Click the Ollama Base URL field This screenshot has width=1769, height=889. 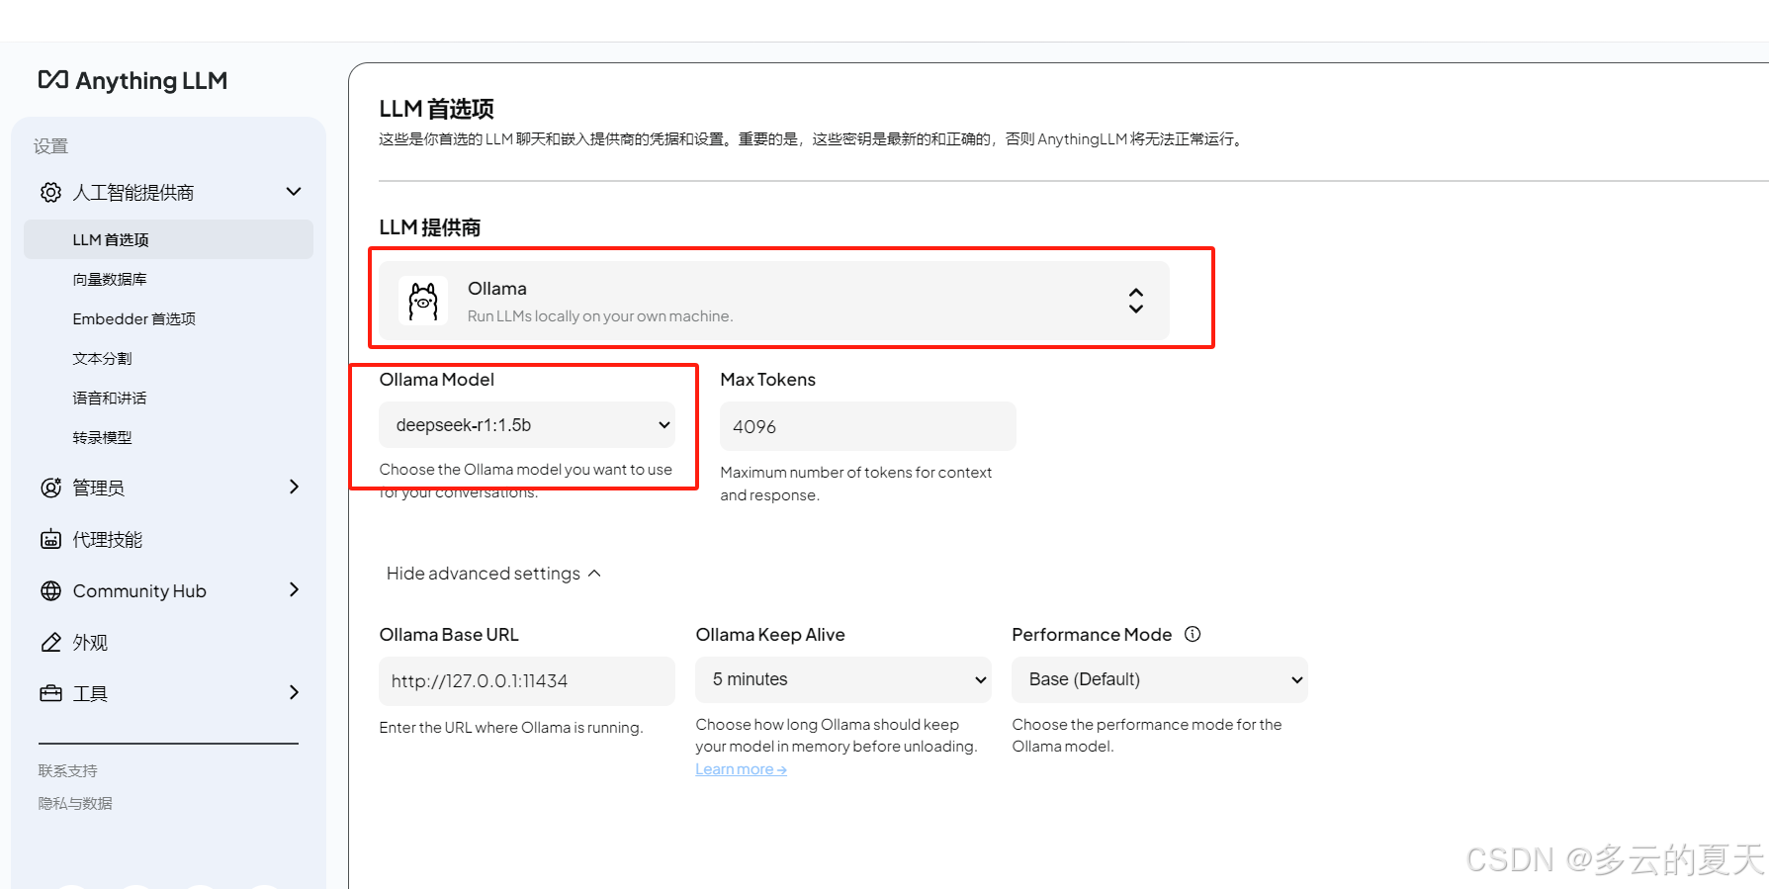527,681
